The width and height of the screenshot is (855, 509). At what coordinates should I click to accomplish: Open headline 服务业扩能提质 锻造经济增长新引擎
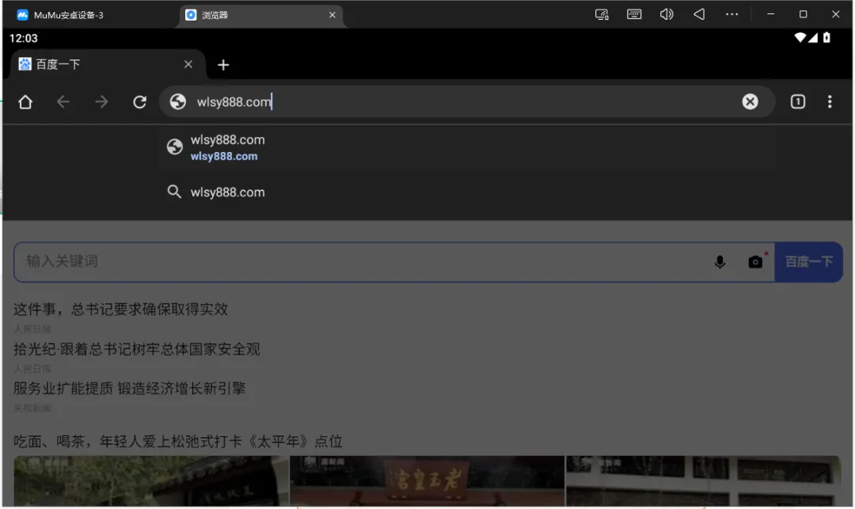(x=130, y=388)
